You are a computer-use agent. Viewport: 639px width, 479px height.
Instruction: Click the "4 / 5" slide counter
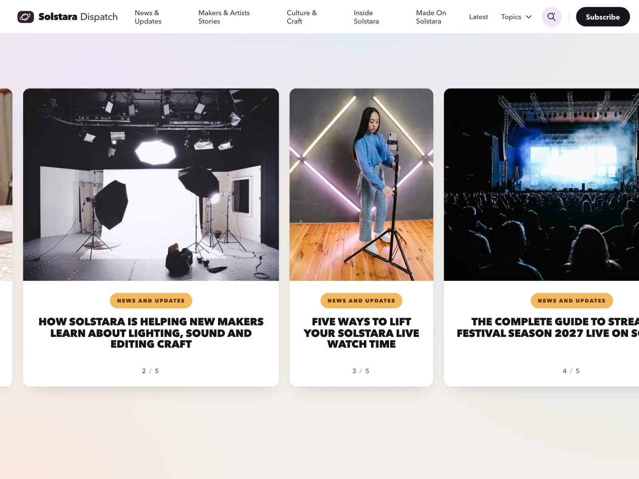571,371
